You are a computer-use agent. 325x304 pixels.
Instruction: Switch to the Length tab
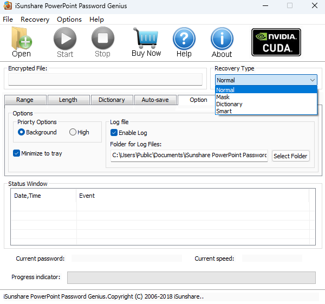pos(69,100)
